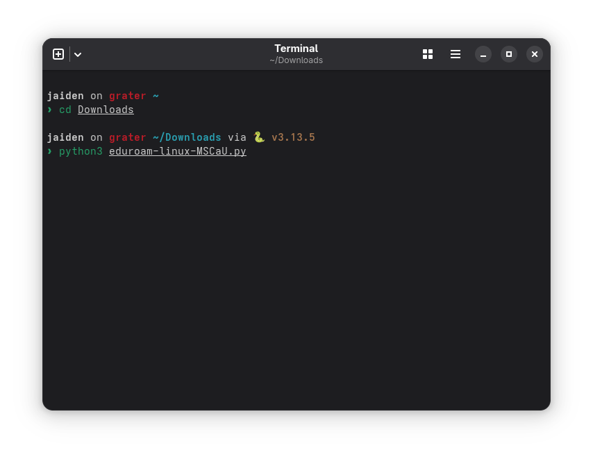Expand the new tab dropdown arrow
This screenshot has height=457, width=593.
(78, 54)
